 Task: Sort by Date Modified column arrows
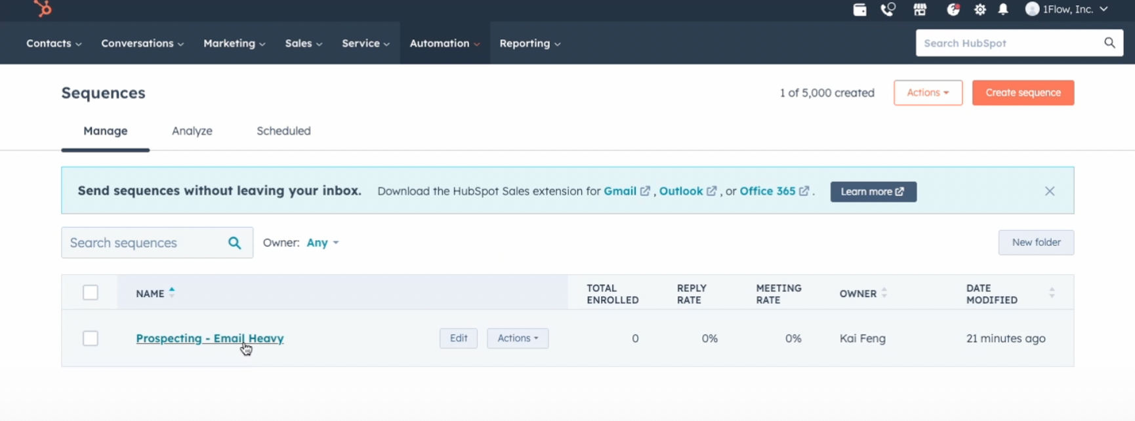[x=1052, y=292]
